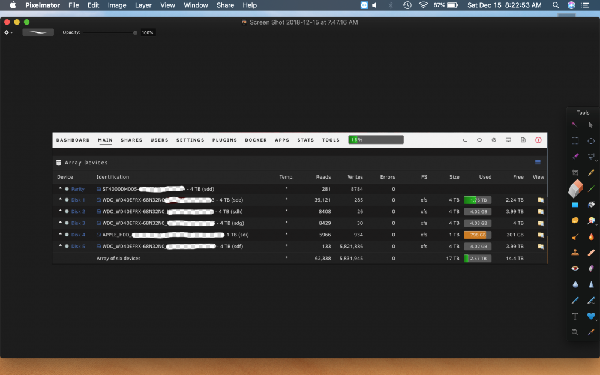600x375 pixels.
Task: Open the Edit menu
Action: (x=93, y=5)
